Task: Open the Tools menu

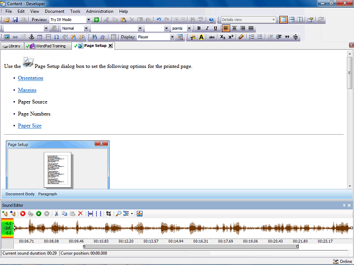Action: tap(75, 11)
